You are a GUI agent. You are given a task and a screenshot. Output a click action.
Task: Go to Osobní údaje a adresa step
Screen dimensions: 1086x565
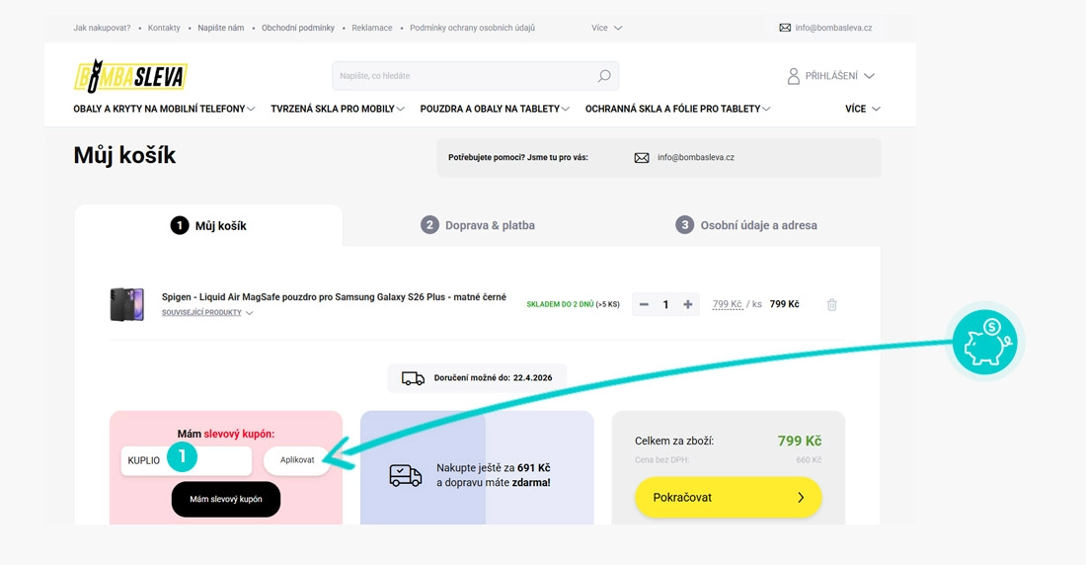coord(746,225)
